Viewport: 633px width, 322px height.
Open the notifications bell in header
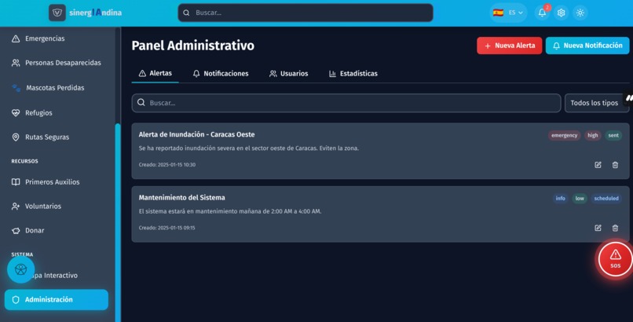542,13
